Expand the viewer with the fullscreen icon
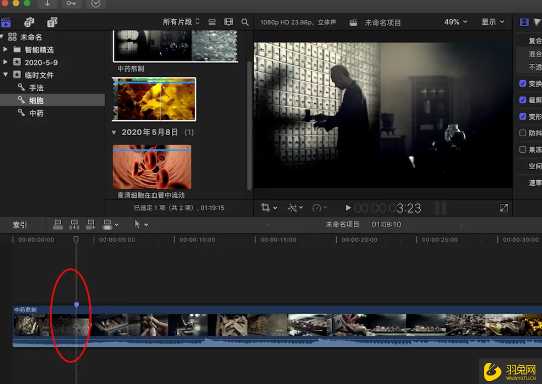 coord(503,207)
